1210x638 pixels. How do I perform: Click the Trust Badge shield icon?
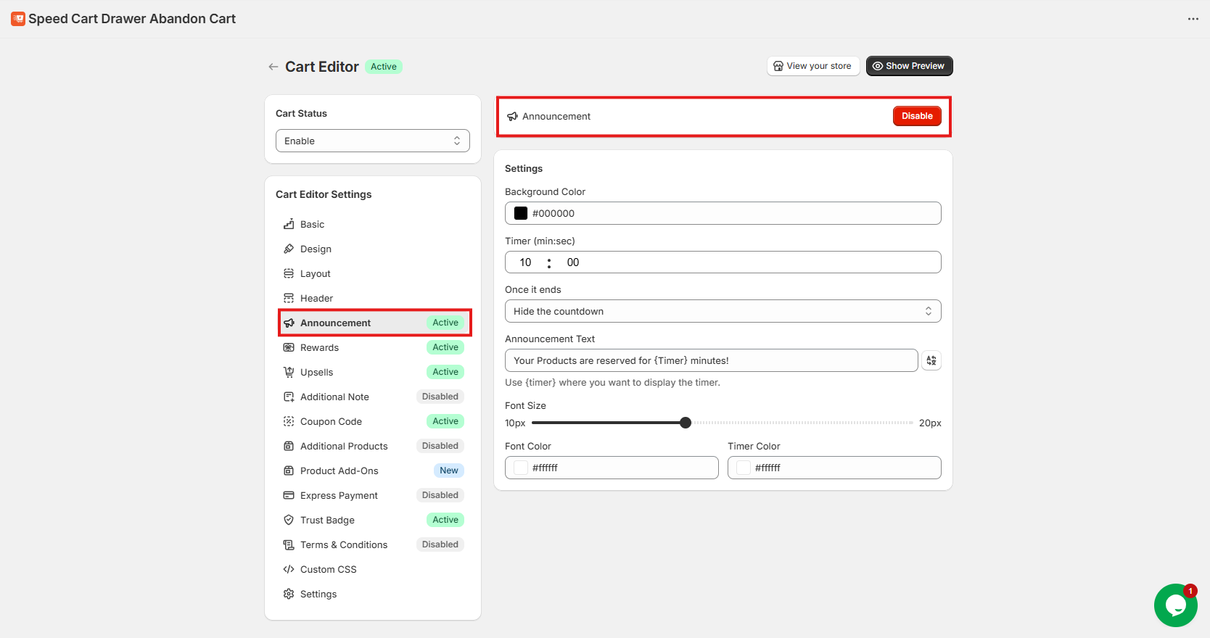tap(289, 520)
